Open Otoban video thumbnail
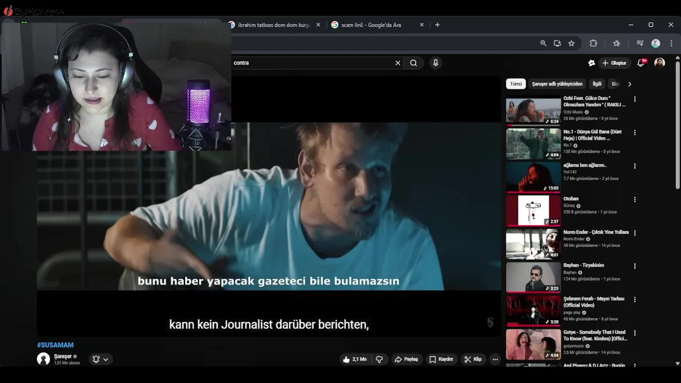Image resolution: width=681 pixels, height=383 pixels. (533, 211)
